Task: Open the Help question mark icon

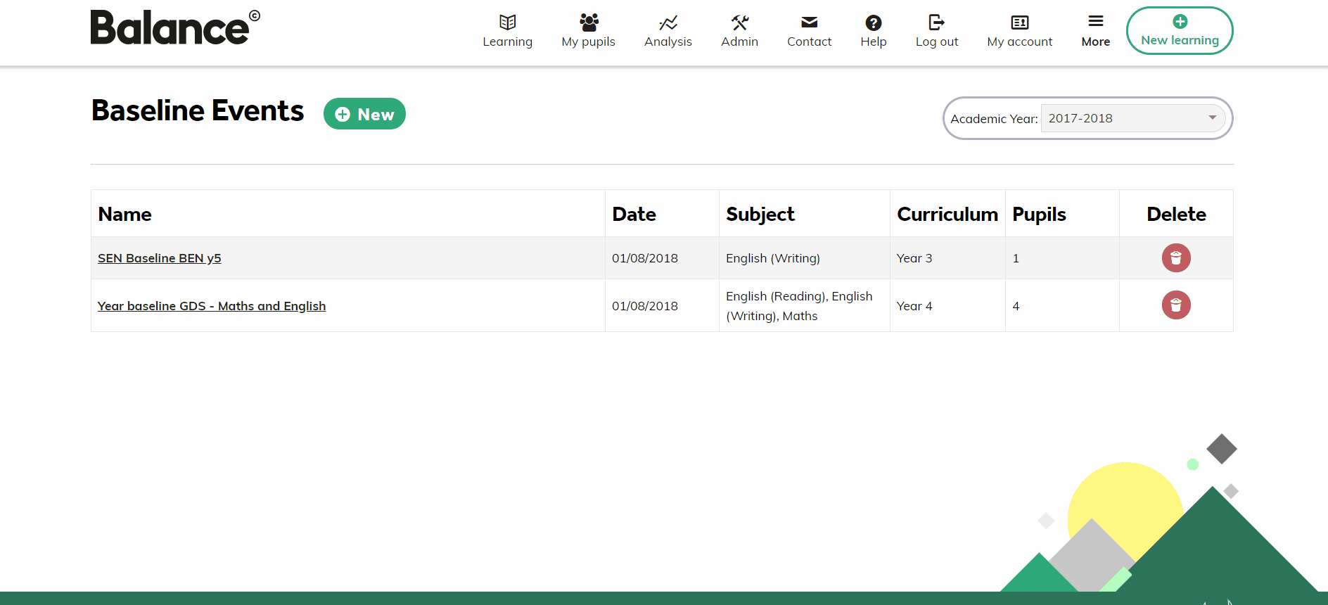Action: (x=873, y=23)
